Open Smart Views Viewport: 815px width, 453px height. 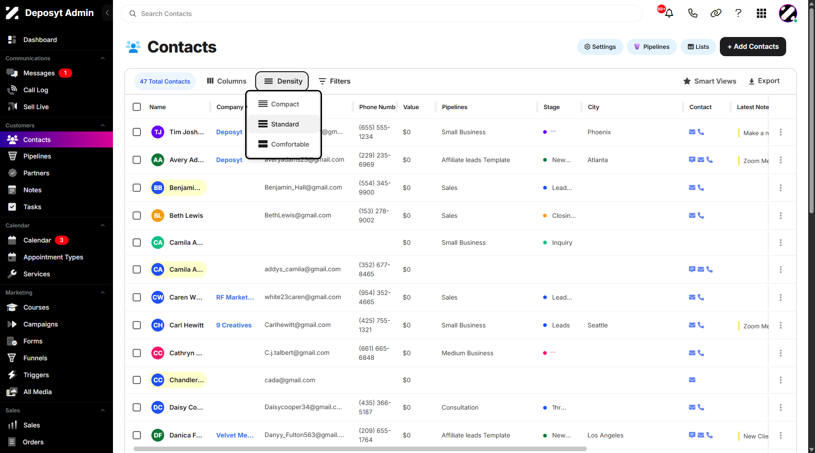(710, 81)
